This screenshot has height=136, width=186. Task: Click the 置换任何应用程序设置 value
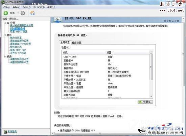[x=119, y=76]
